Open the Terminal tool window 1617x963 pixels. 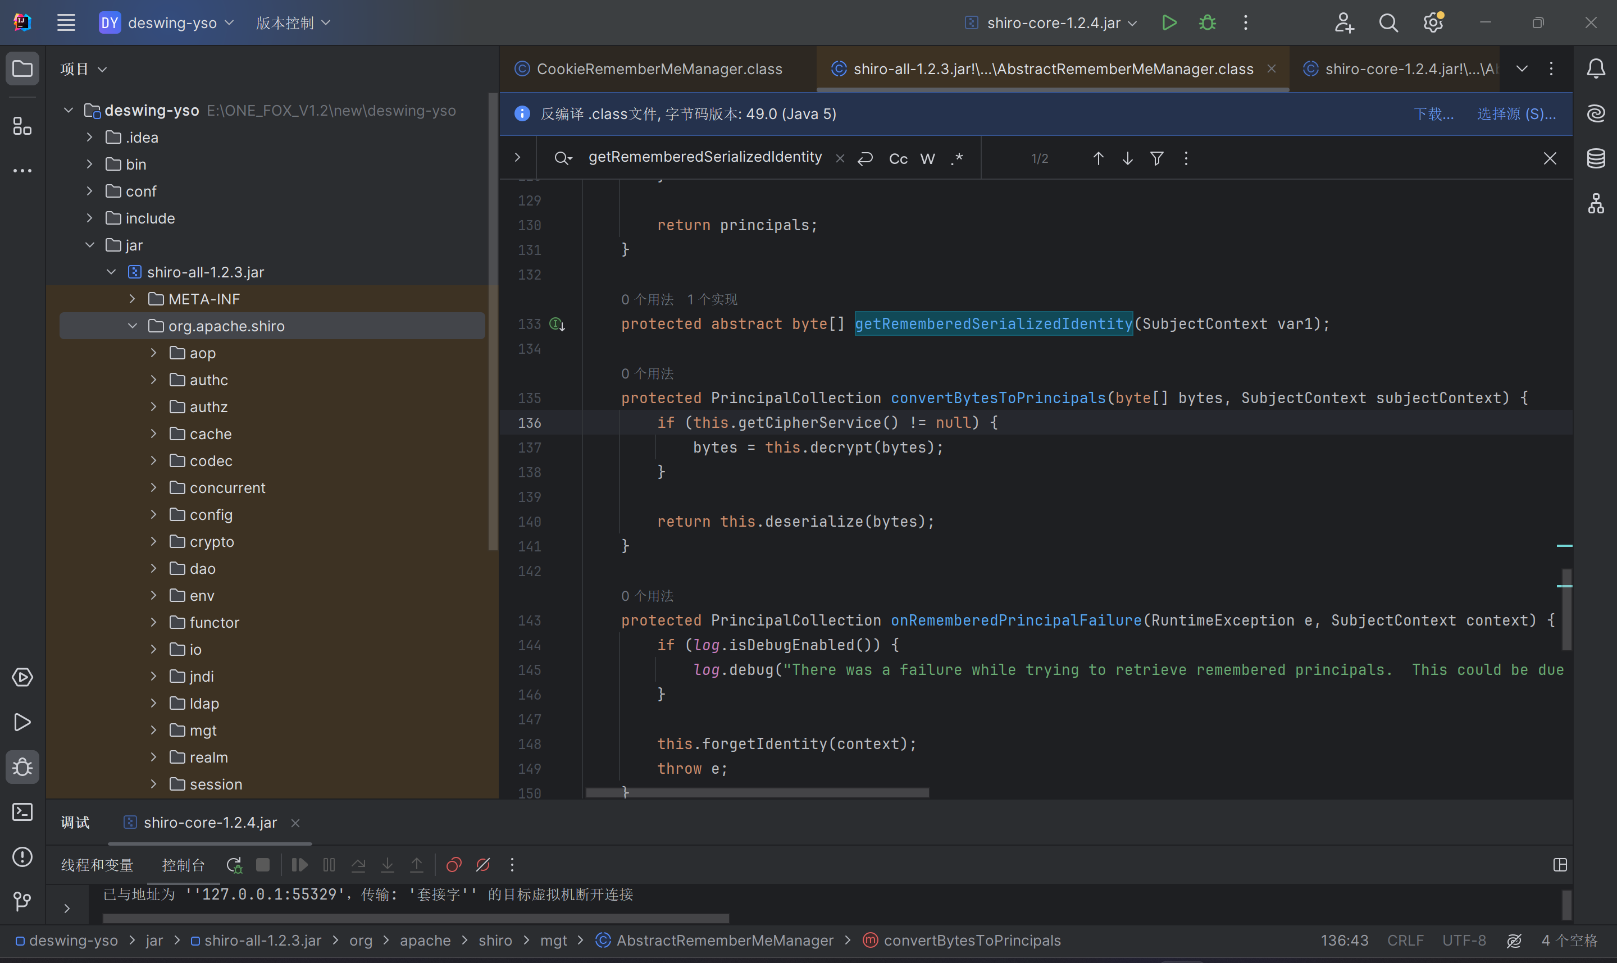22,812
